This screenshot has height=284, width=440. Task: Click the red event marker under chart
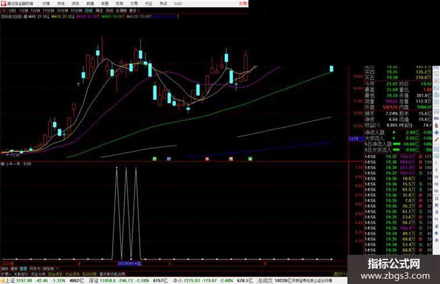[x=207, y=159]
